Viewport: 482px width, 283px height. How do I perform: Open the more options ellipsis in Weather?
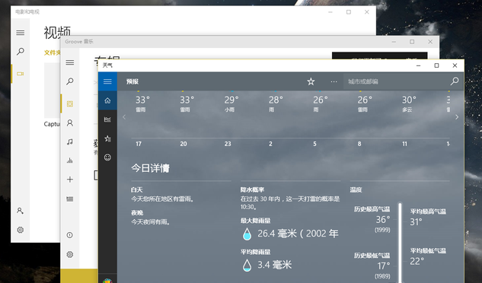pyautogui.click(x=334, y=81)
